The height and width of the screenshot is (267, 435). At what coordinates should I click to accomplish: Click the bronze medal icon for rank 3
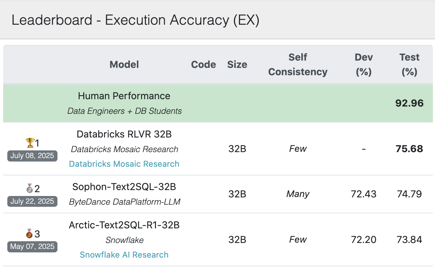click(30, 234)
